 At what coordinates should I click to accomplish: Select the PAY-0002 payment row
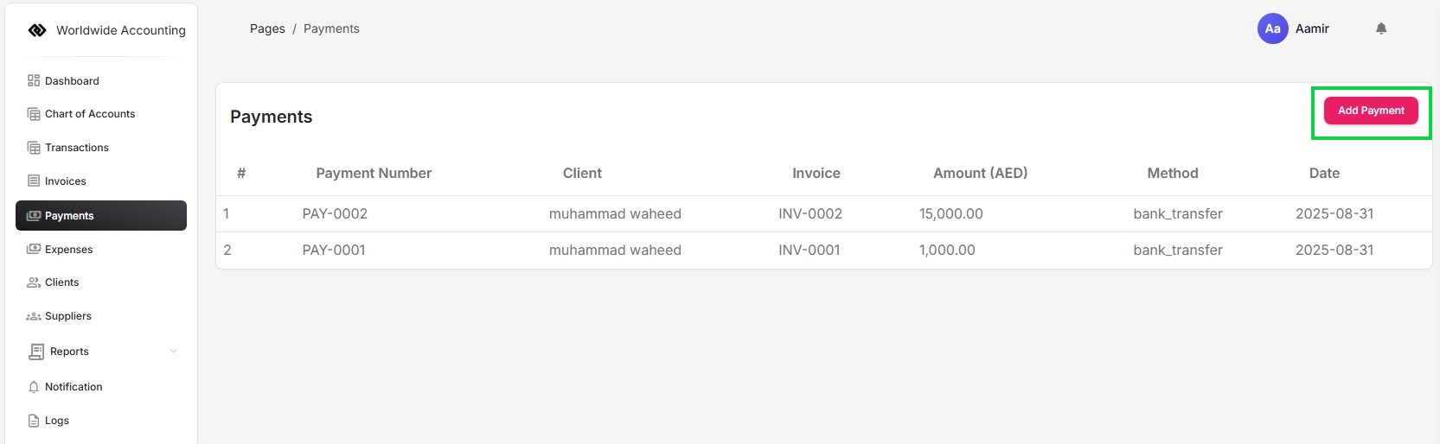click(335, 213)
